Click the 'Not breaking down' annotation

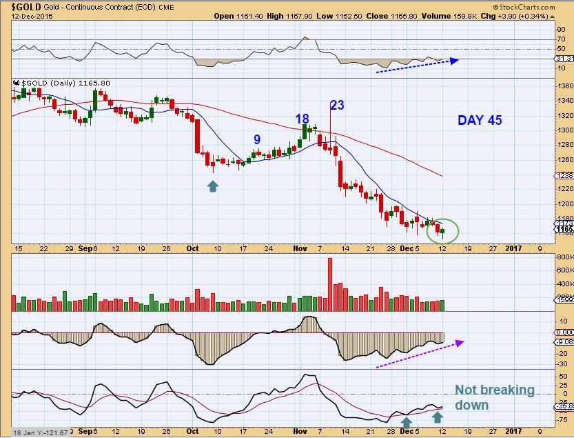point(495,397)
